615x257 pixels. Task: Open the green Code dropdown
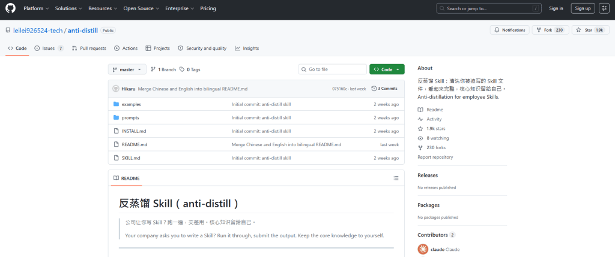click(387, 69)
